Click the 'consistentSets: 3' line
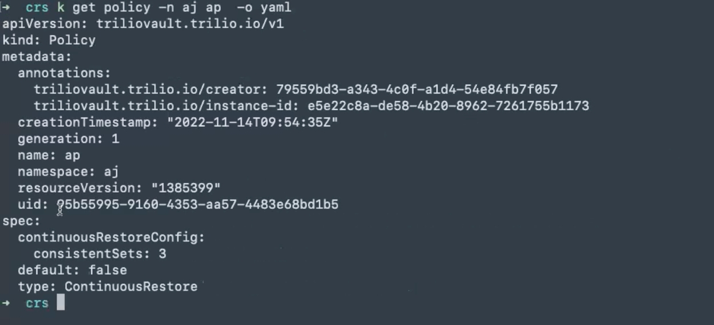The width and height of the screenshot is (714, 325). 100,253
